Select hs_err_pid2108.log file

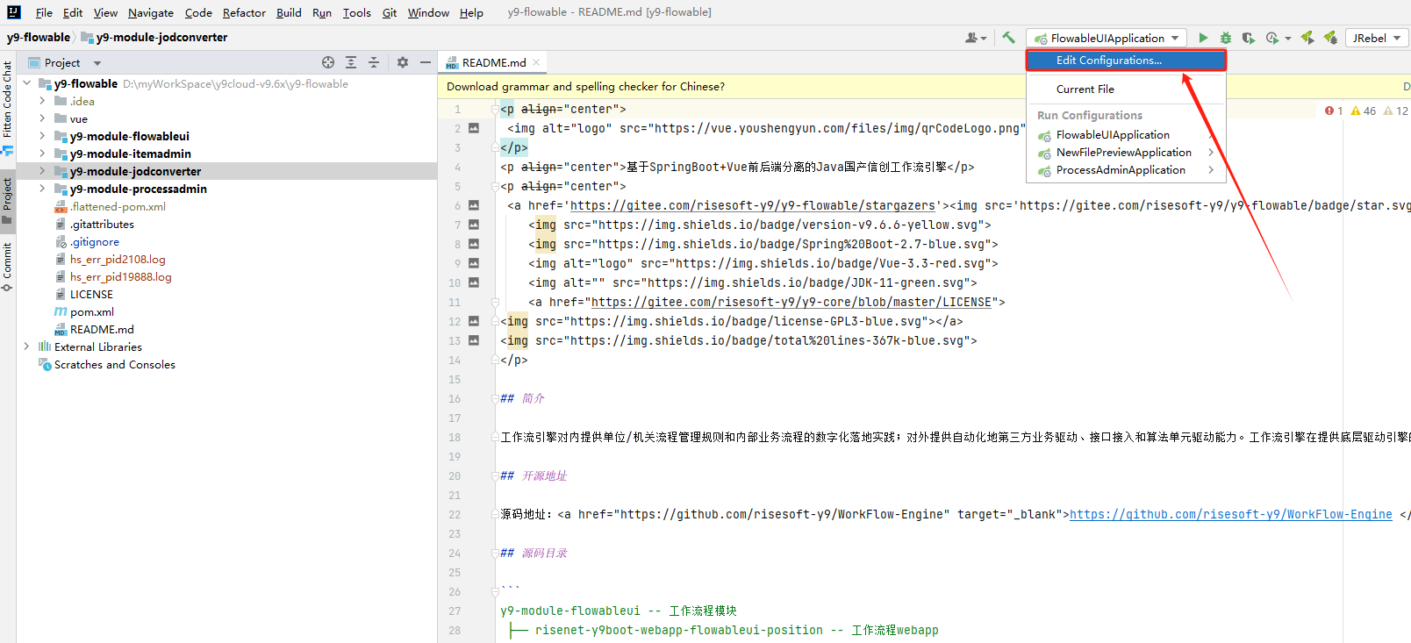(x=118, y=259)
